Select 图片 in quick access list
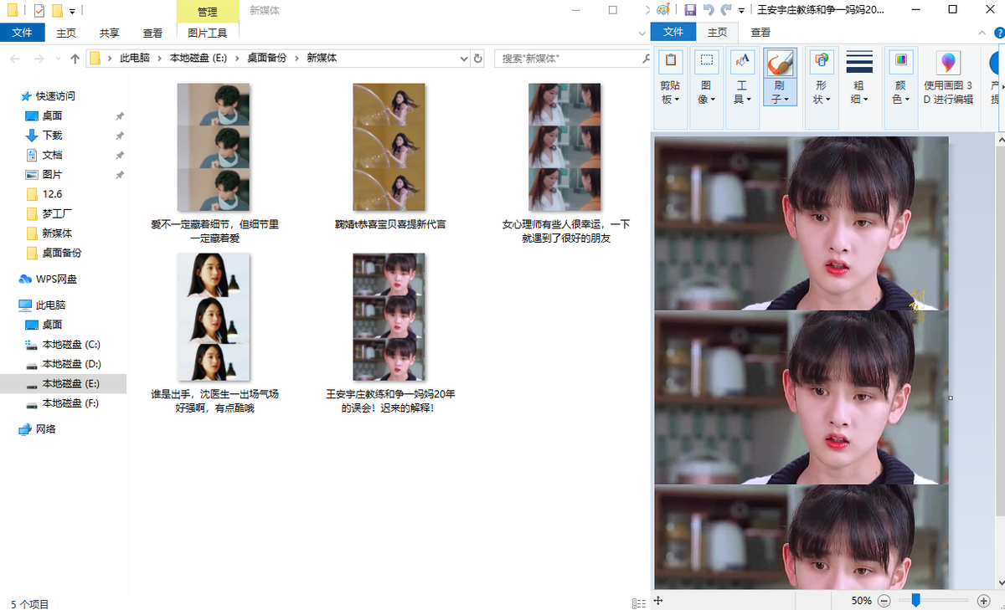Viewport: 1005px width, 610px height. [52, 174]
